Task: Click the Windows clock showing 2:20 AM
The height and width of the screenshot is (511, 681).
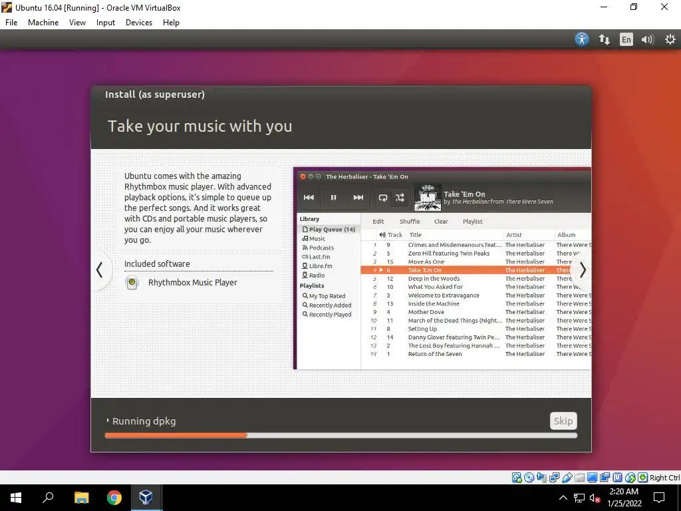Action: point(624,492)
